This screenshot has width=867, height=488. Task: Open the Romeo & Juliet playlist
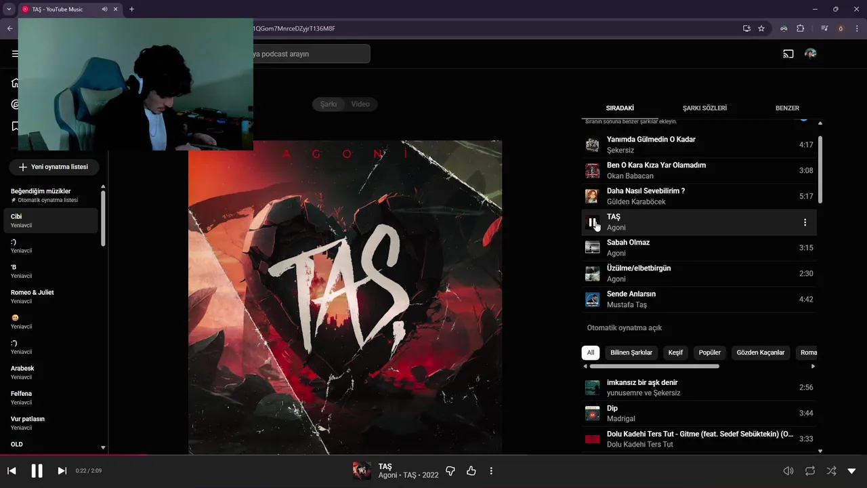[x=51, y=296]
